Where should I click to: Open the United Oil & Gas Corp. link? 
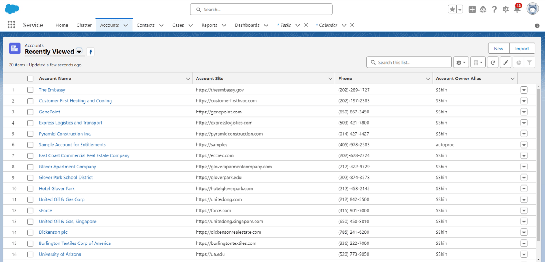[62, 199]
